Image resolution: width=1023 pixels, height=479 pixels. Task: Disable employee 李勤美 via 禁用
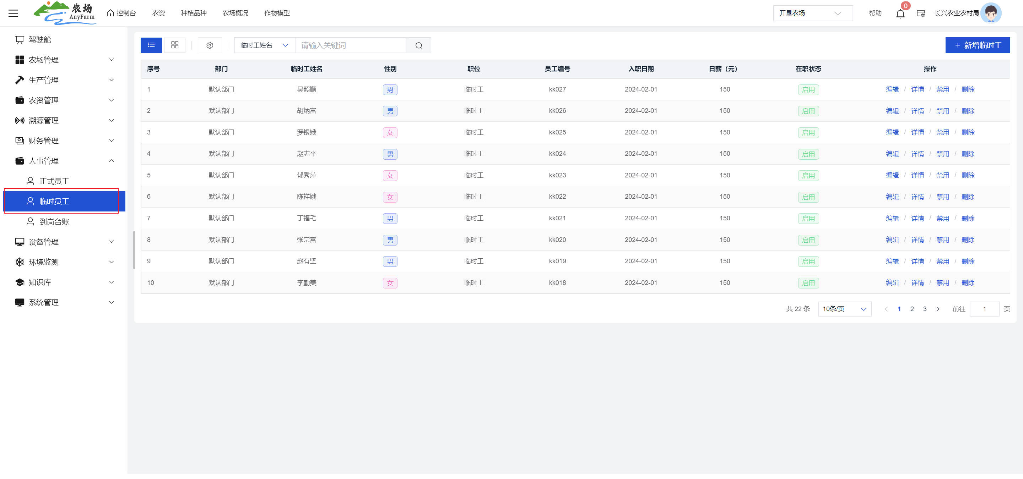[x=942, y=283]
